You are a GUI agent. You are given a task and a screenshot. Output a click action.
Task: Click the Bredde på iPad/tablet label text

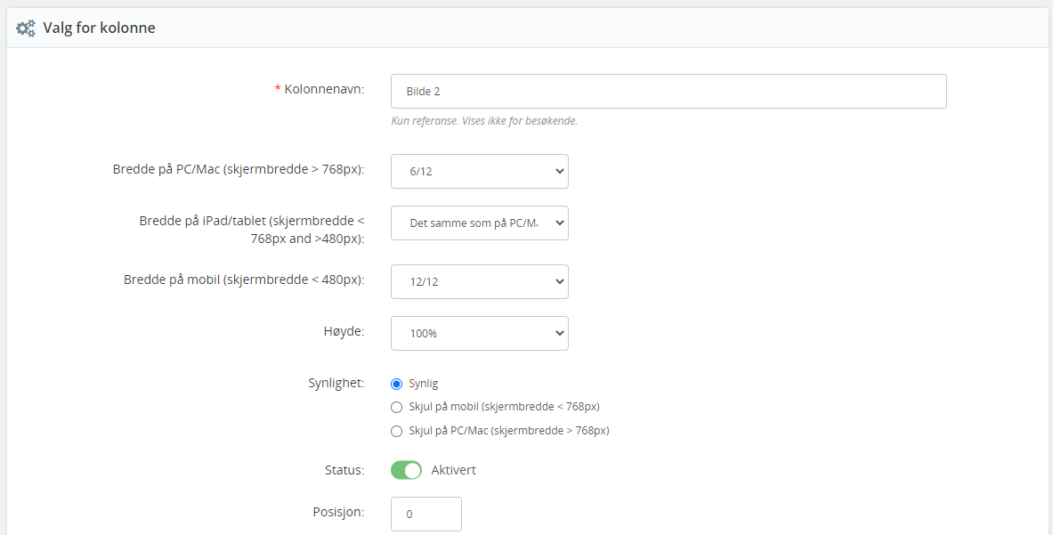252,230
